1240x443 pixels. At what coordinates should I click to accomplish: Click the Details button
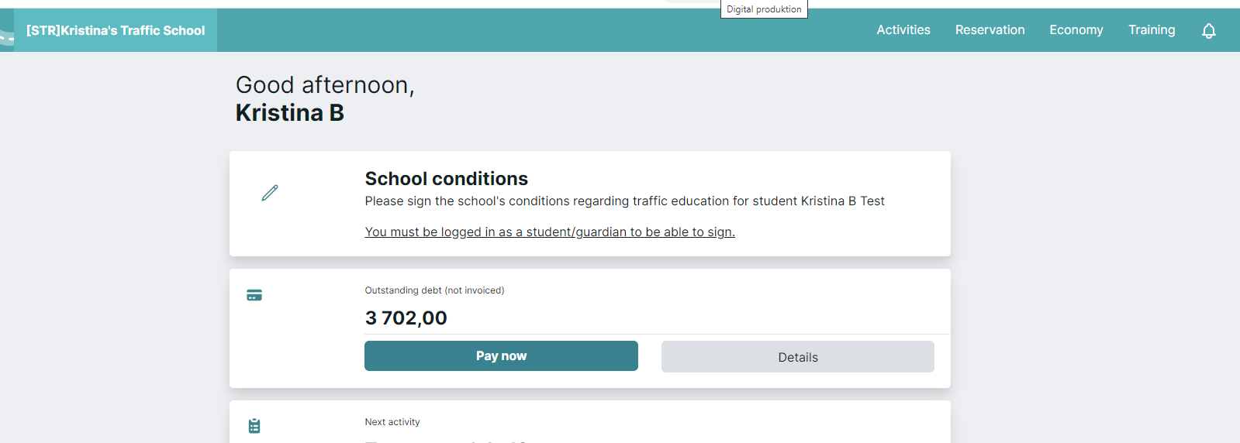click(x=798, y=357)
